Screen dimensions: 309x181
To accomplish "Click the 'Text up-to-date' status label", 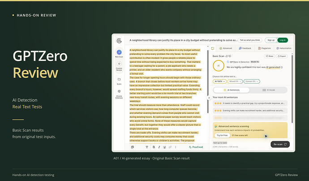I will pyautogui.click(x=220, y=143).
